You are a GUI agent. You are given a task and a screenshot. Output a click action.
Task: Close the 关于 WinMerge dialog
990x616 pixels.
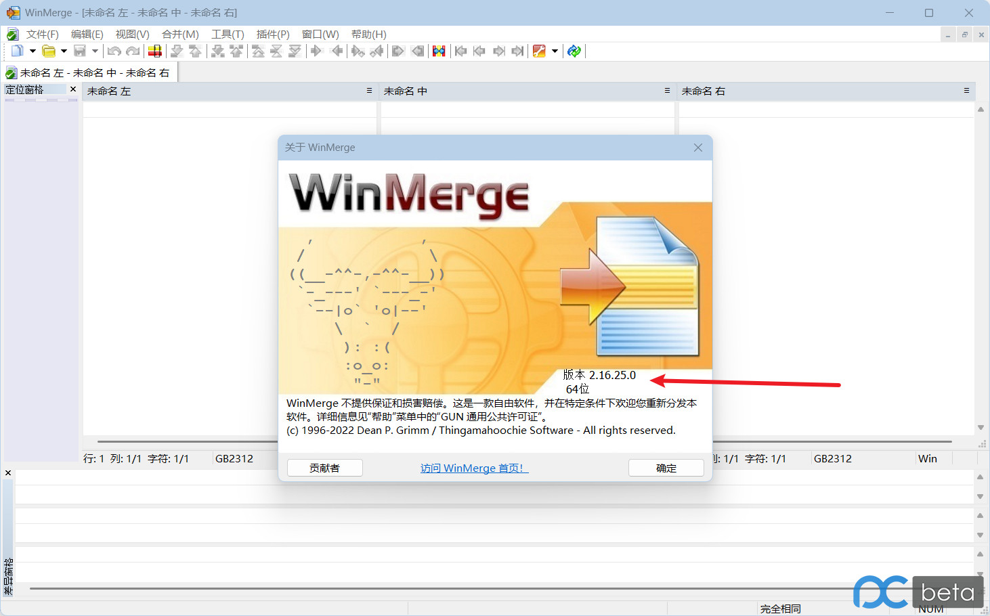click(698, 148)
